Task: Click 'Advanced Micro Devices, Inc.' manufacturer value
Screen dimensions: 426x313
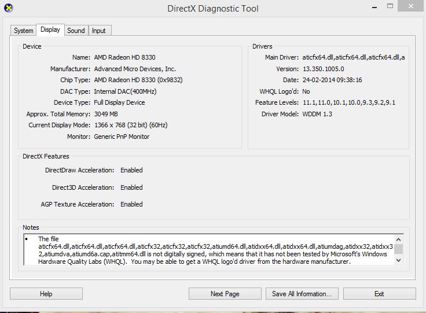Action: tap(135, 69)
